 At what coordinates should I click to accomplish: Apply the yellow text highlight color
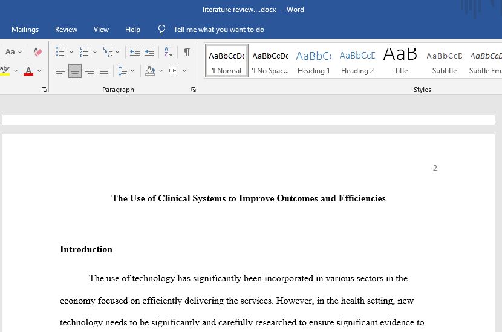(x=5, y=71)
